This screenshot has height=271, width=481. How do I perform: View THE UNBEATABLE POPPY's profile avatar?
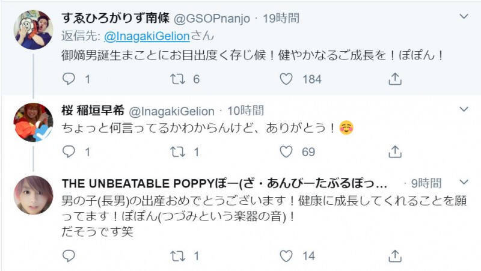pyautogui.click(x=33, y=195)
